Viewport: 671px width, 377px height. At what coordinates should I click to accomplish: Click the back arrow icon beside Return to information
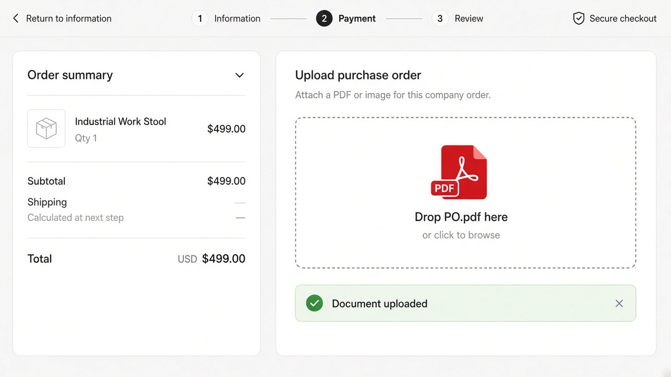(16, 18)
